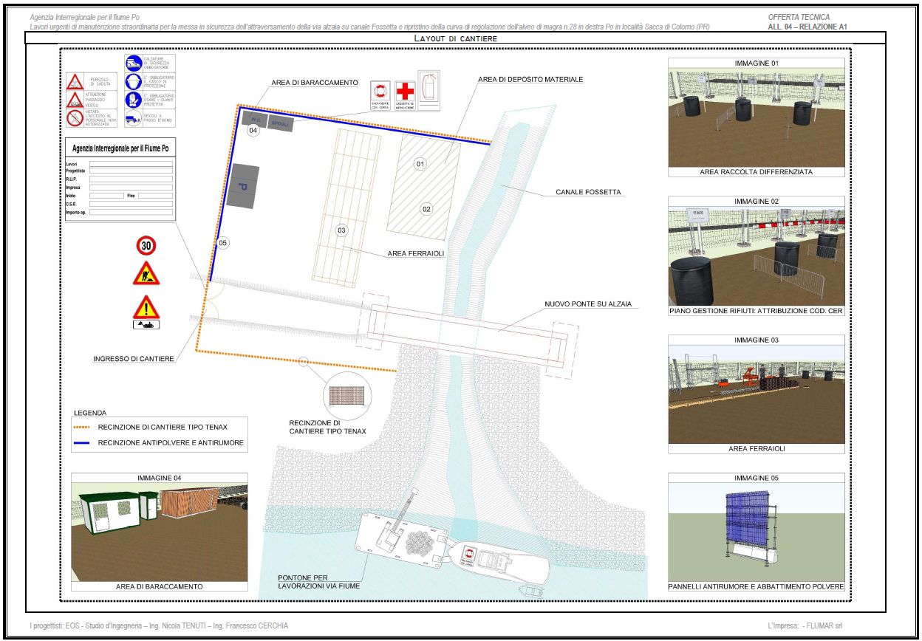Viewport: 922px width, 641px height.
Task: Click the walking-pace vehicles truck sign
Action: (x=134, y=118)
